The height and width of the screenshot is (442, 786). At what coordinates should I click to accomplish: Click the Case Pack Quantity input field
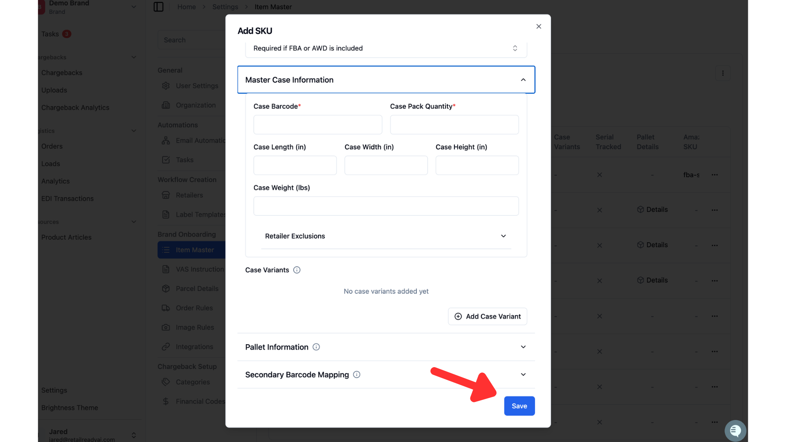tap(454, 124)
